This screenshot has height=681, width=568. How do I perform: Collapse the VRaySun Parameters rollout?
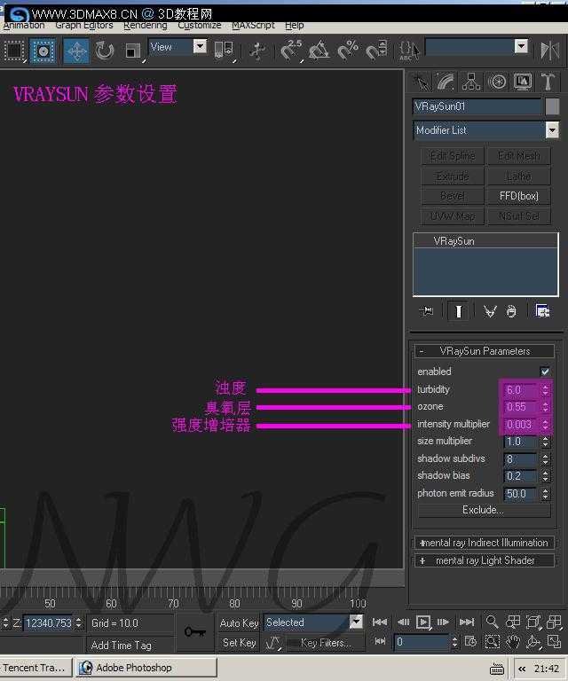click(485, 351)
